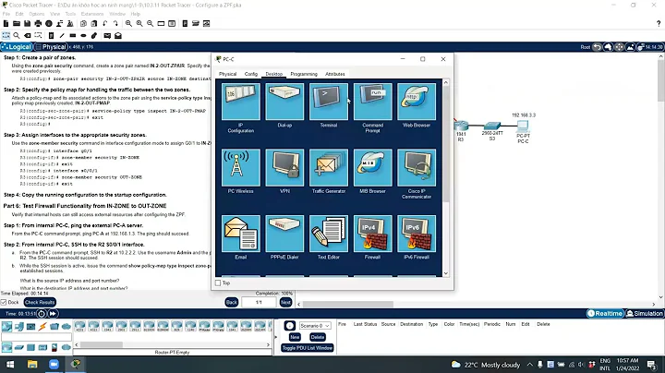Show hidden system tray icons chevron
This screenshot has width=665, height=373.
coord(530,365)
